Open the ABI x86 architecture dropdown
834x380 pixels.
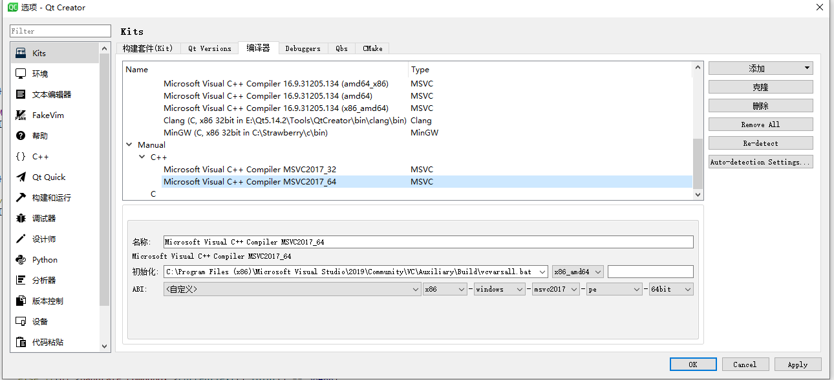coord(445,289)
